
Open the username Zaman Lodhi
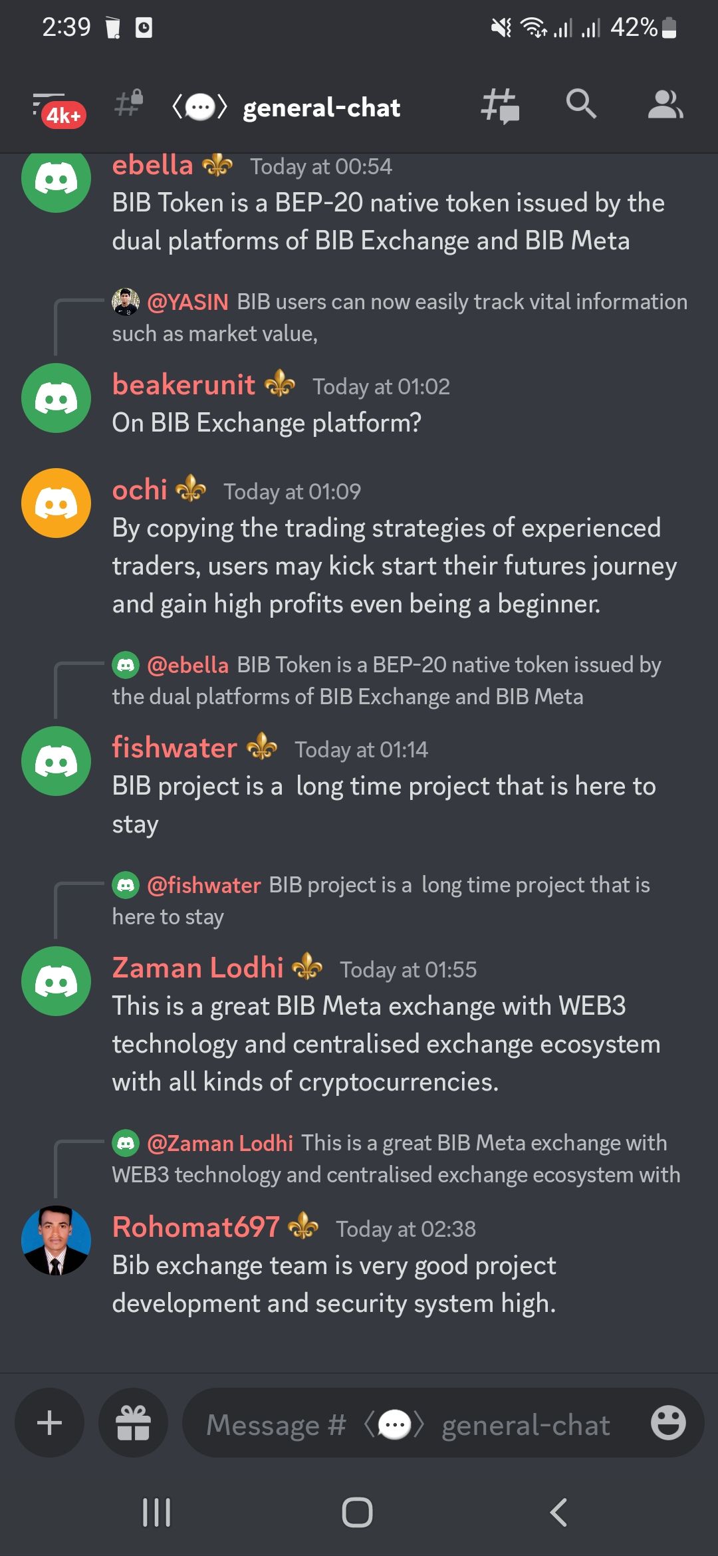click(197, 968)
